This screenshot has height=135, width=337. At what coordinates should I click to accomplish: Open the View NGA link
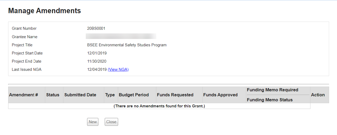118,69
